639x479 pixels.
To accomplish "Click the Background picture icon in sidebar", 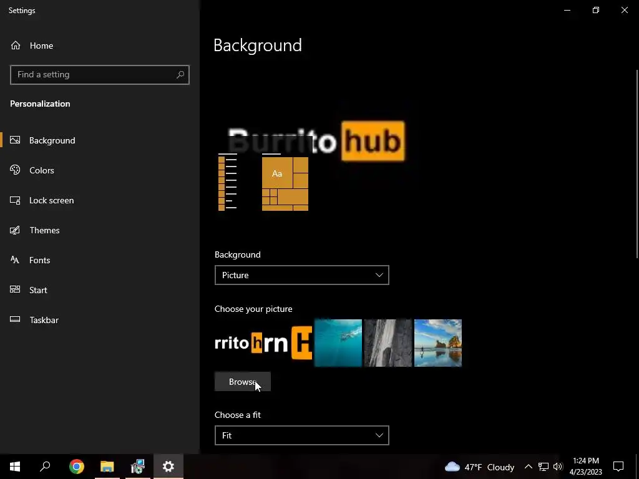I will [15, 140].
